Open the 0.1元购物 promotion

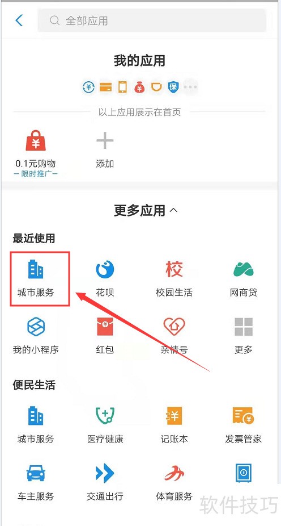36,153
